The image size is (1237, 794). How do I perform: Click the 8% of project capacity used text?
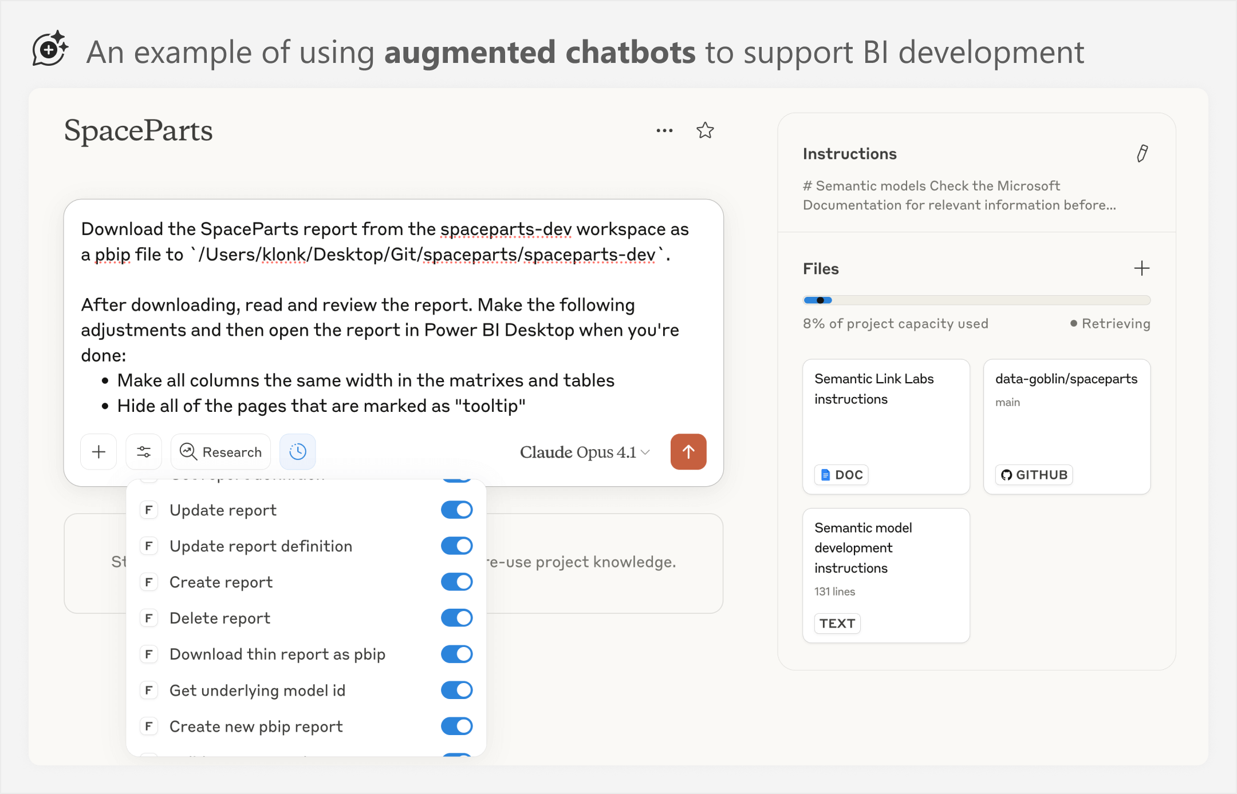coord(896,323)
